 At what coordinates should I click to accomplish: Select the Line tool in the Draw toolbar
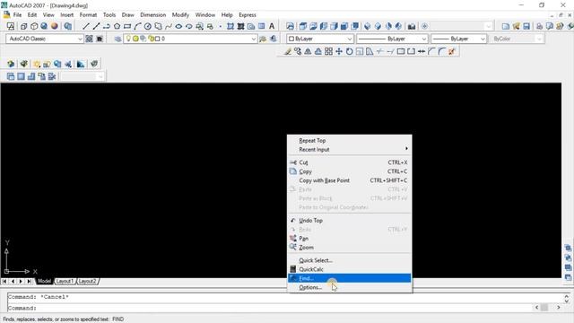pos(86,26)
